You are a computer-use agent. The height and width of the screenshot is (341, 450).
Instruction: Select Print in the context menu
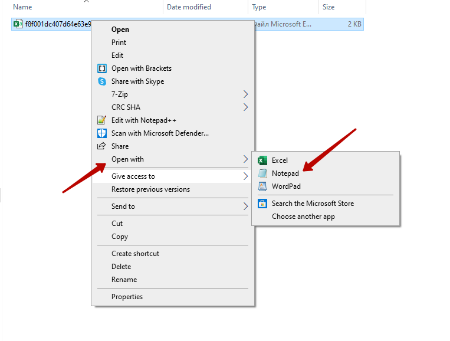pyautogui.click(x=173, y=42)
